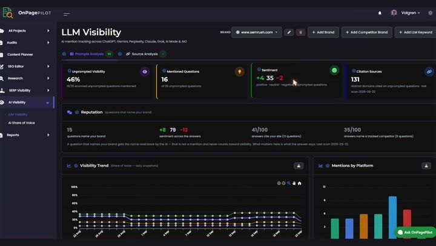Open the Ask OnPagePilot chat button
Image resolution: width=436 pixels, height=246 pixels.
click(x=415, y=232)
